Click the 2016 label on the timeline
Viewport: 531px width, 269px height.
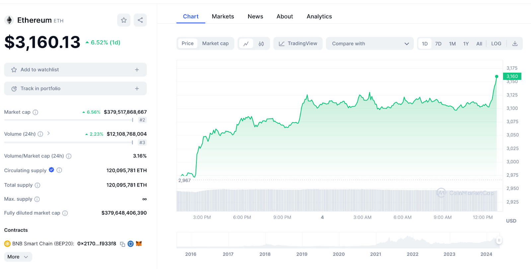coord(191,254)
